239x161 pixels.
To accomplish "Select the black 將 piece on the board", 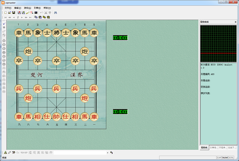I will click(x=56, y=33).
